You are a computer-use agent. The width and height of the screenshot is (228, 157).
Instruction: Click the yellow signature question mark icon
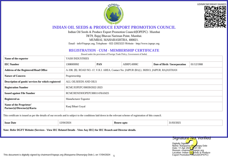coord(191,146)
